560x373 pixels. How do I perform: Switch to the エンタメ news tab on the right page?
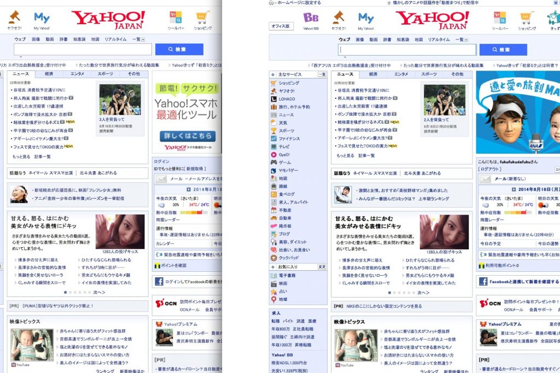tap(401, 74)
